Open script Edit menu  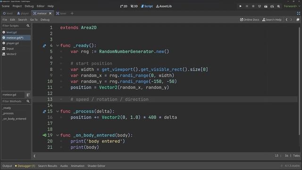pos(13,20)
